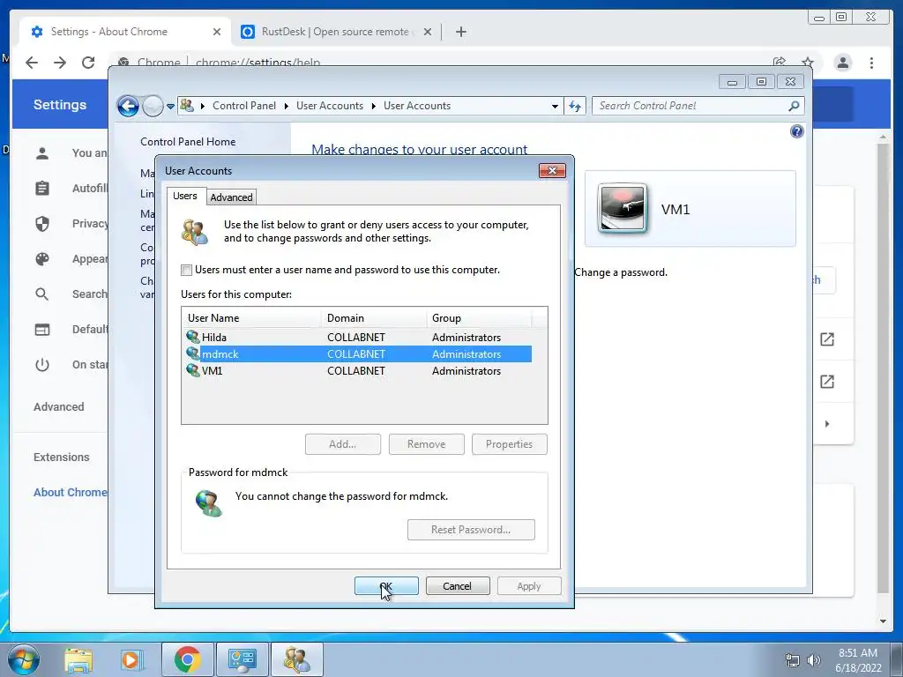Click the Chrome forward arrow
This screenshot has width=903, height=677.
(x=60, y=63)
